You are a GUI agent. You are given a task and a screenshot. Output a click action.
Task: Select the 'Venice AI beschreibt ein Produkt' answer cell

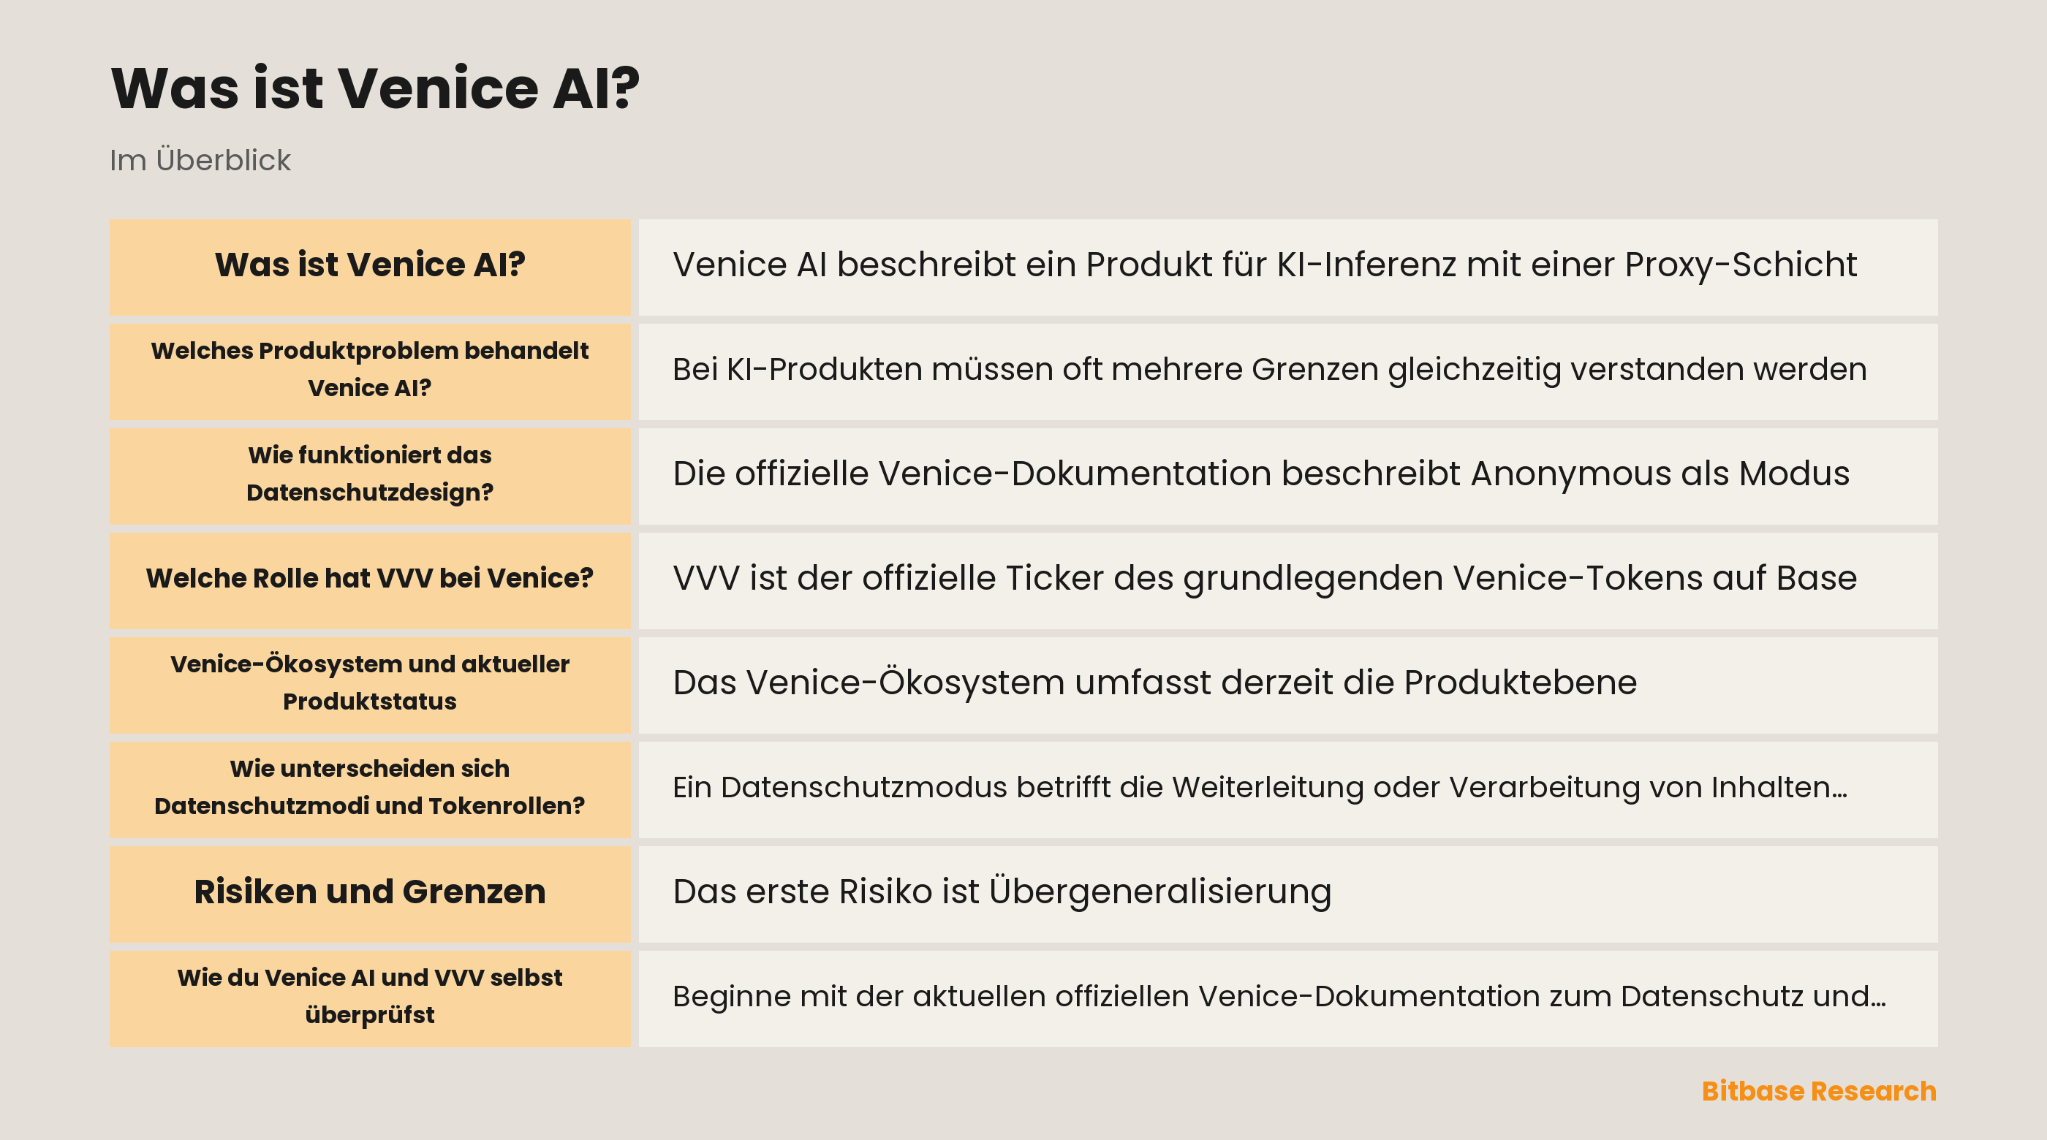click(x=1287, y=267)
